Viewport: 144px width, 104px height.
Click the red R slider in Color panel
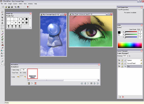[x=131, y=32]
